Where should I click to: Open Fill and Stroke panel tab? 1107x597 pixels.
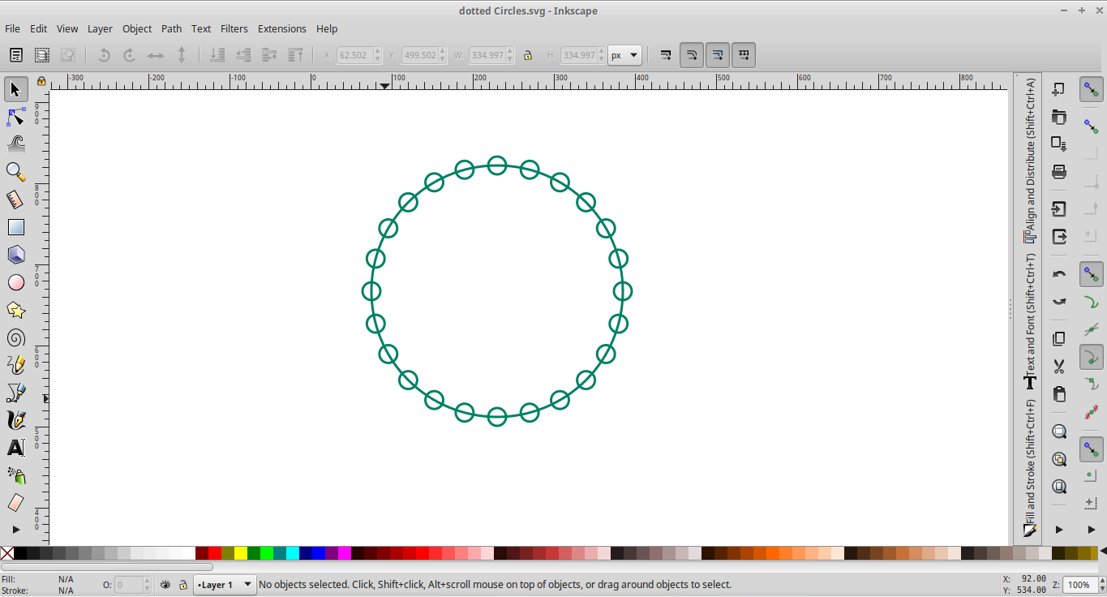point(1030,466)
